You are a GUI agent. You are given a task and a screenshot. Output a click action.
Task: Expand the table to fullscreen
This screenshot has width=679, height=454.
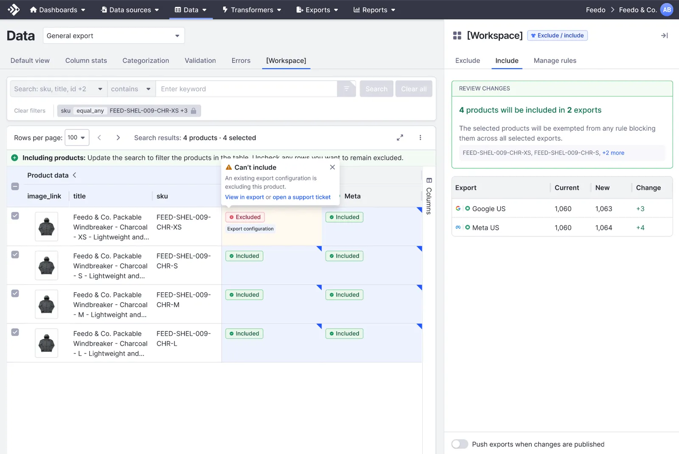point(400,137)
